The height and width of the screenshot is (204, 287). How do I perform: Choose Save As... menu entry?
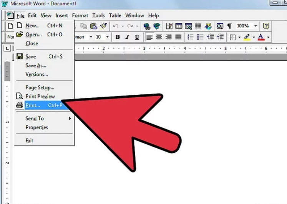44,65
